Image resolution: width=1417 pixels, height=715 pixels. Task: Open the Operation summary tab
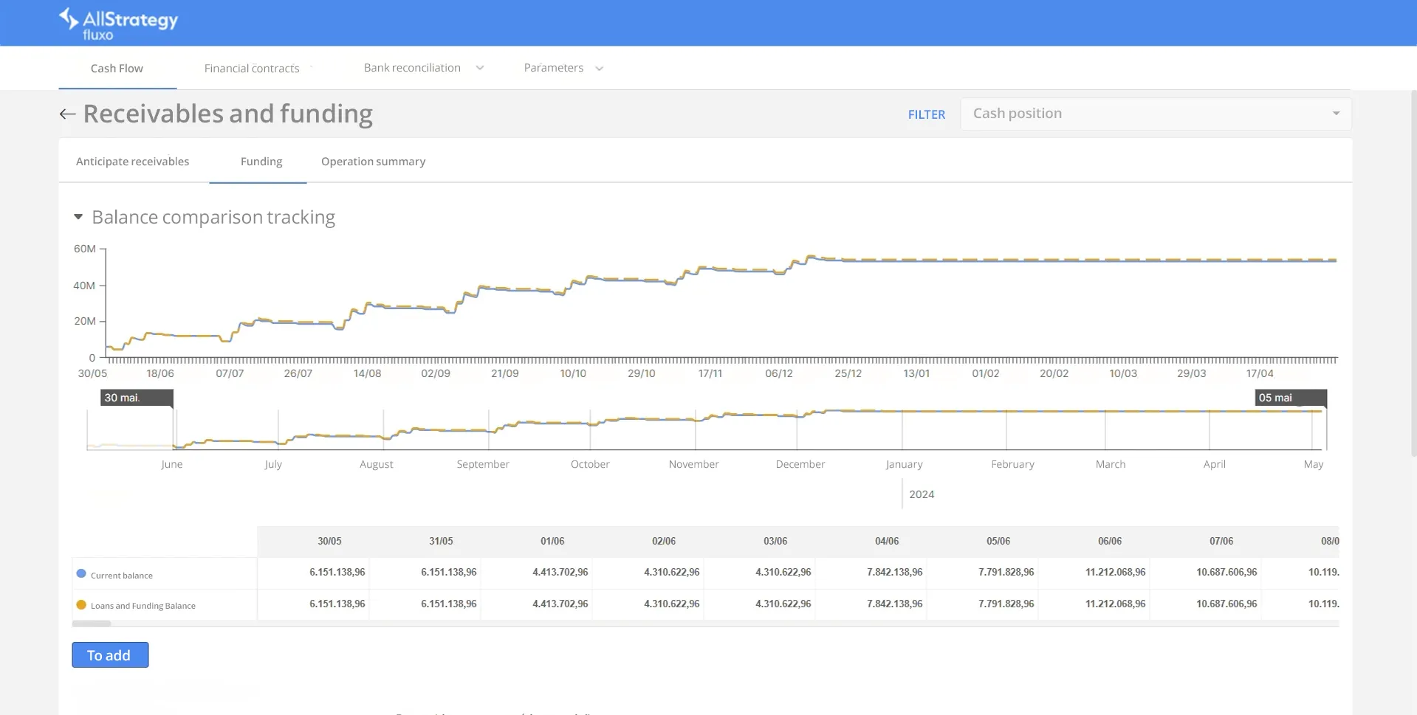click(x=373, y=162)
